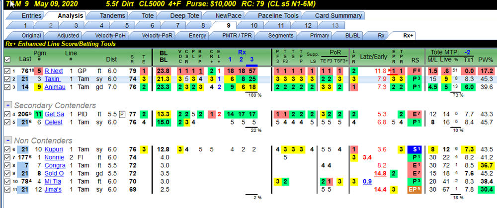Click the Tote MTP -2 value
Image resolution: width=497 pixels, height=208 pixels.
467,52
